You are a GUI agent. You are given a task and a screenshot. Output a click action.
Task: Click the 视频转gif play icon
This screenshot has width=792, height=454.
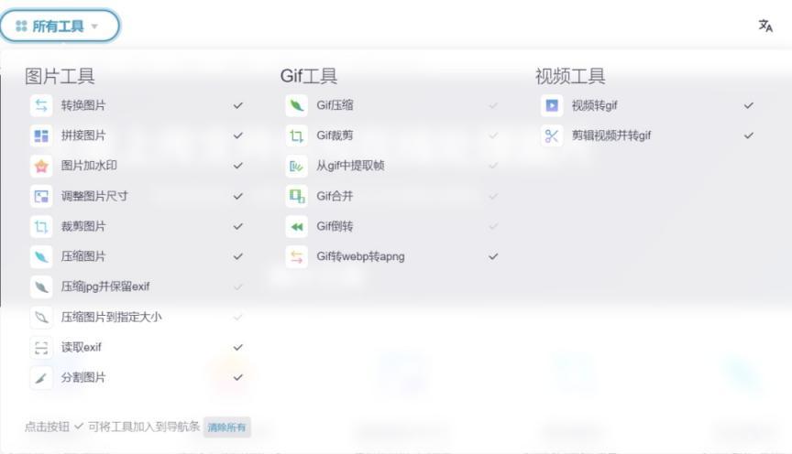tap(552, 105)
